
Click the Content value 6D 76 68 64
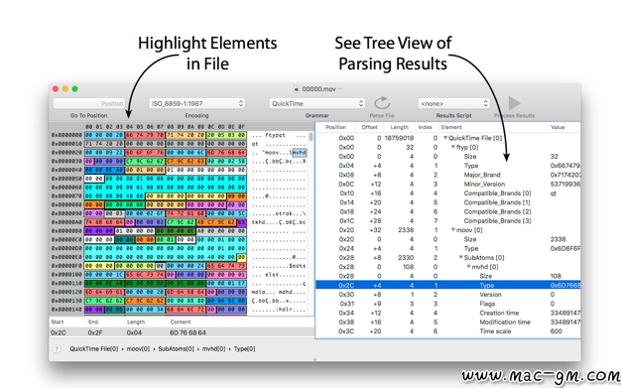tap(187, 332)
